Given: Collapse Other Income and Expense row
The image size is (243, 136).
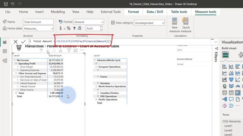Looking at the screenshot, I should point(16,73).
